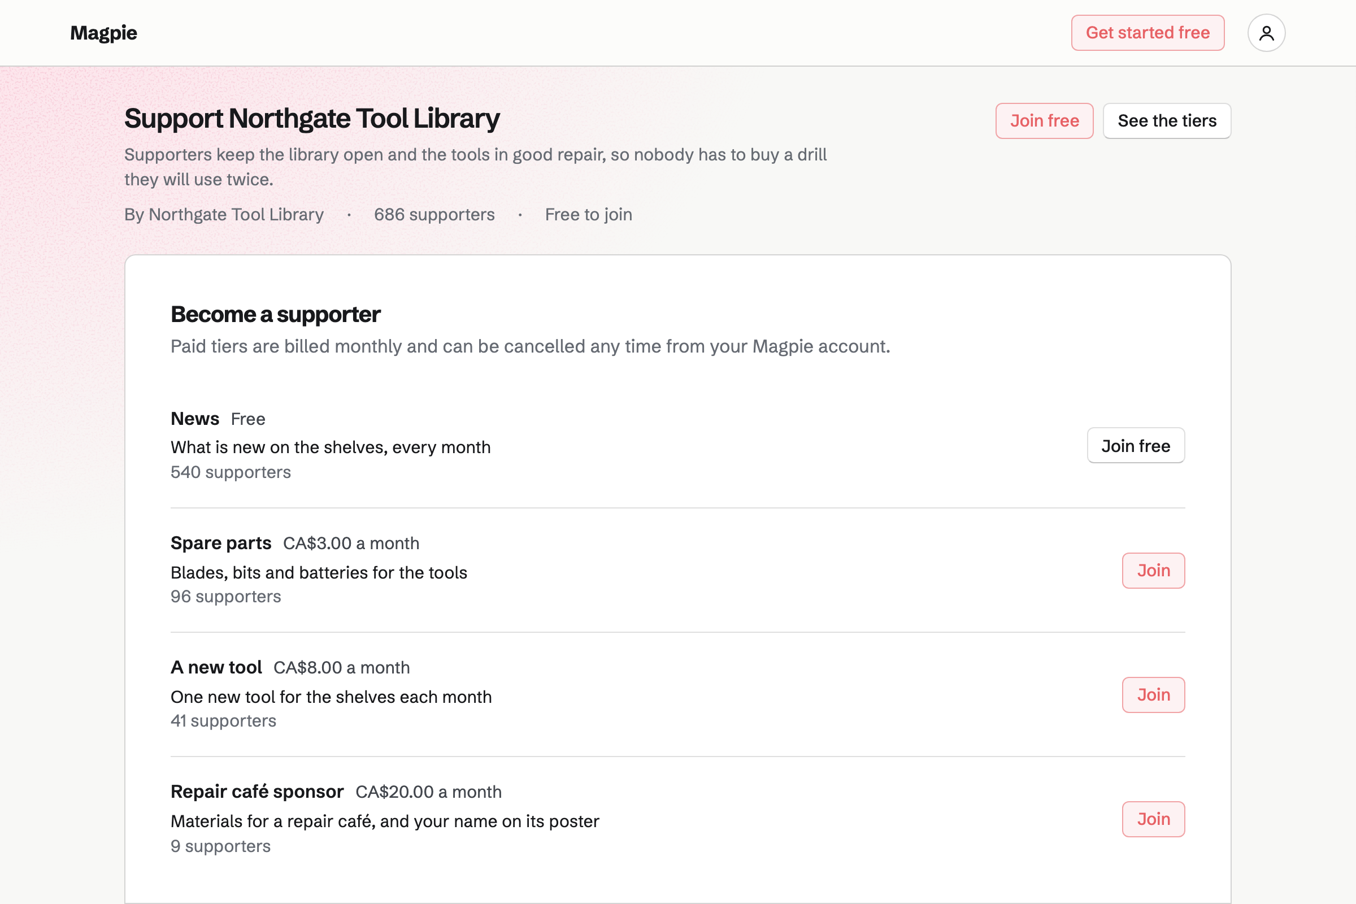
Task: Join the Repair café sponsor tier
Action: [x=1153, y=819]
